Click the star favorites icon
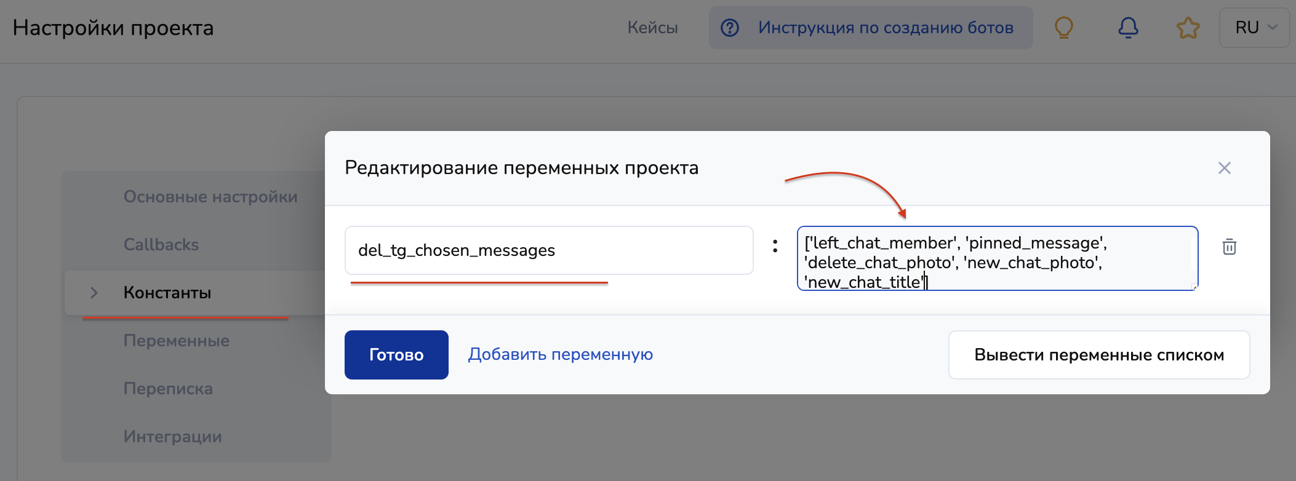Image resolution: width=1296 pixels, height=481 pixels. pyautogui.click(x=1188, y=28)
